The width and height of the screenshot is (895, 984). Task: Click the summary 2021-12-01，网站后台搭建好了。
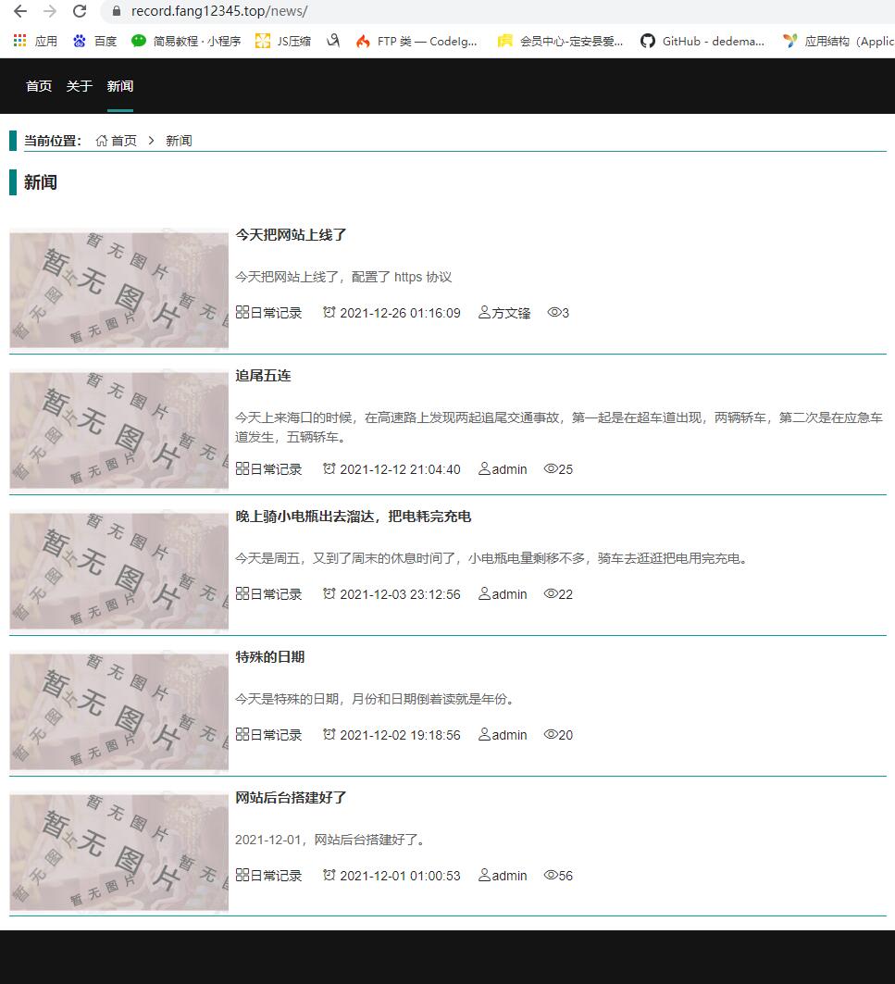pyautogui.click(x=332, y=840)
